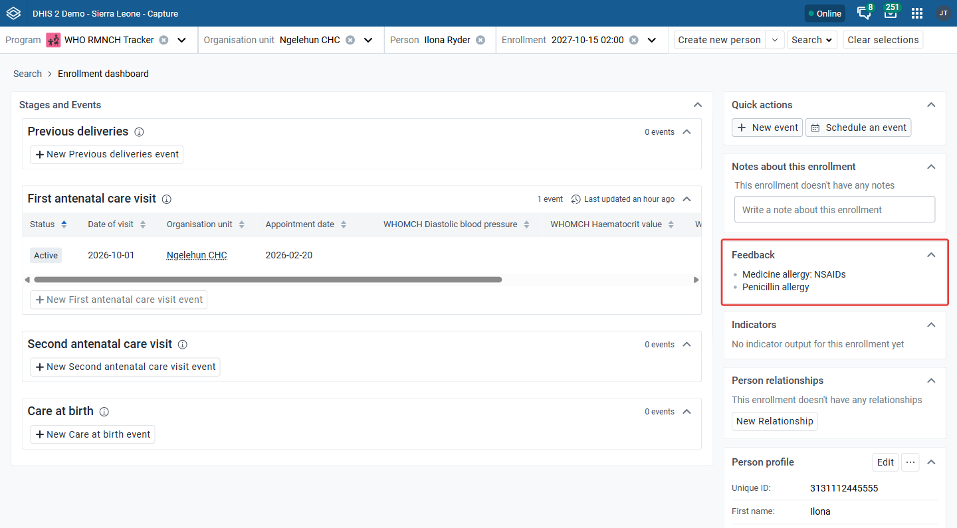Sort table by Status column
Screen dimensions: 957x528
tap(64, 224)
